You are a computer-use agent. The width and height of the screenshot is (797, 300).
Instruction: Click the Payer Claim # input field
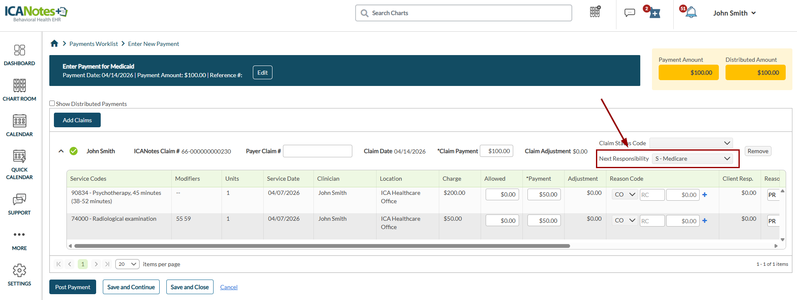[x=317, y=151]
